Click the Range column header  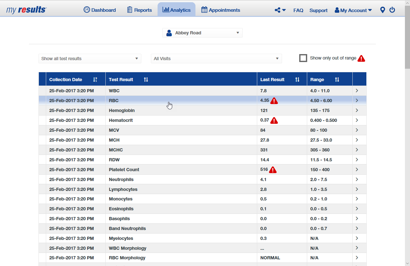coord(330,80)
